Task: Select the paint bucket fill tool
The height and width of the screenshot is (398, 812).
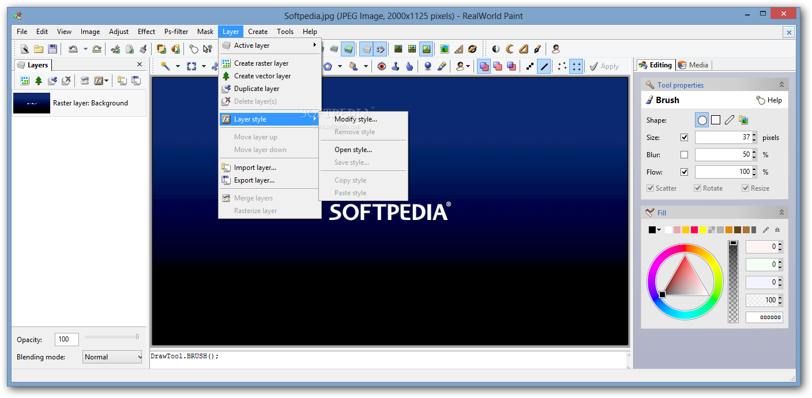Action: pyautogui.click(x=354, y=66)
